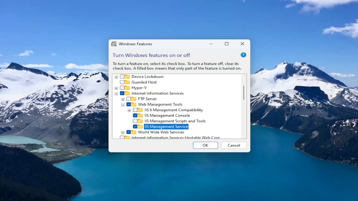The width and height of the screenshot is (358, 201).
Task: Check the Guarded Host checkbox
Action: [x=122, y=82]
